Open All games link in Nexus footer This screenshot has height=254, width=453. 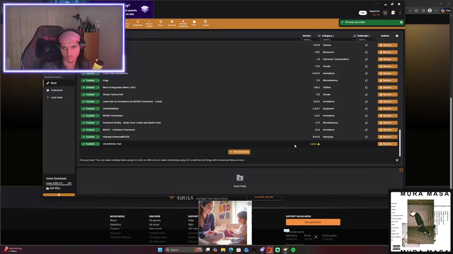(x=155, y=220)
